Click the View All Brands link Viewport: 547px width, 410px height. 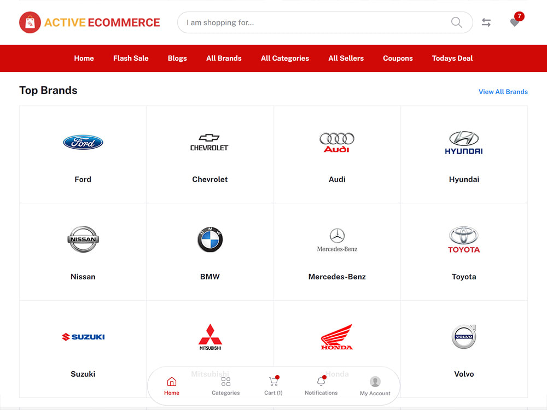pyautogui.click(x=503, y=92)
